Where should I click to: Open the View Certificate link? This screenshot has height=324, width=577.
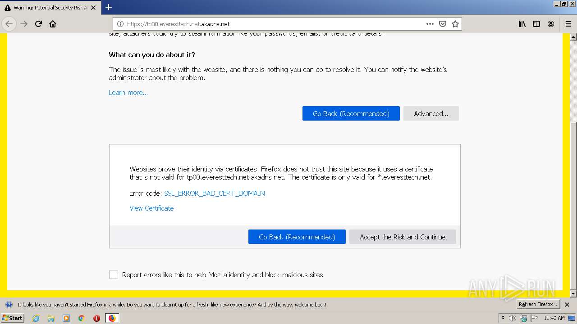click(151, 208)
